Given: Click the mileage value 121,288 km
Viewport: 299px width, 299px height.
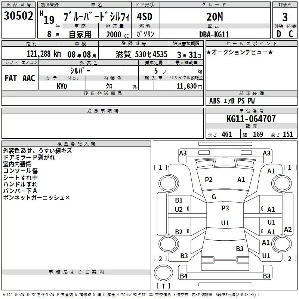Looking at the screenshot, I should point(44,54).
